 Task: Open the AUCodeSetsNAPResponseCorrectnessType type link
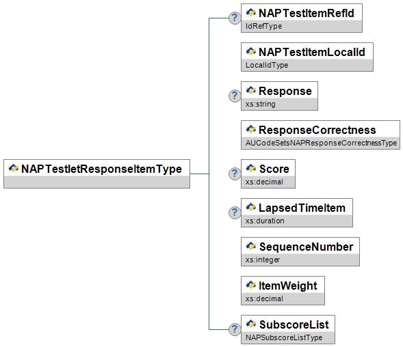[x=321, y=143]
